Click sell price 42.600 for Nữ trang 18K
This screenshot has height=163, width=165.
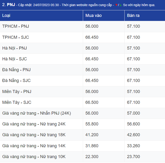(x=133, y=135)
